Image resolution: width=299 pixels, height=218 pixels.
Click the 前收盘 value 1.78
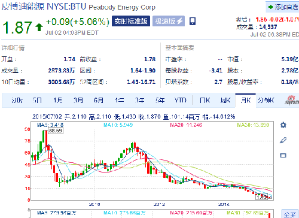click(150, 59)
